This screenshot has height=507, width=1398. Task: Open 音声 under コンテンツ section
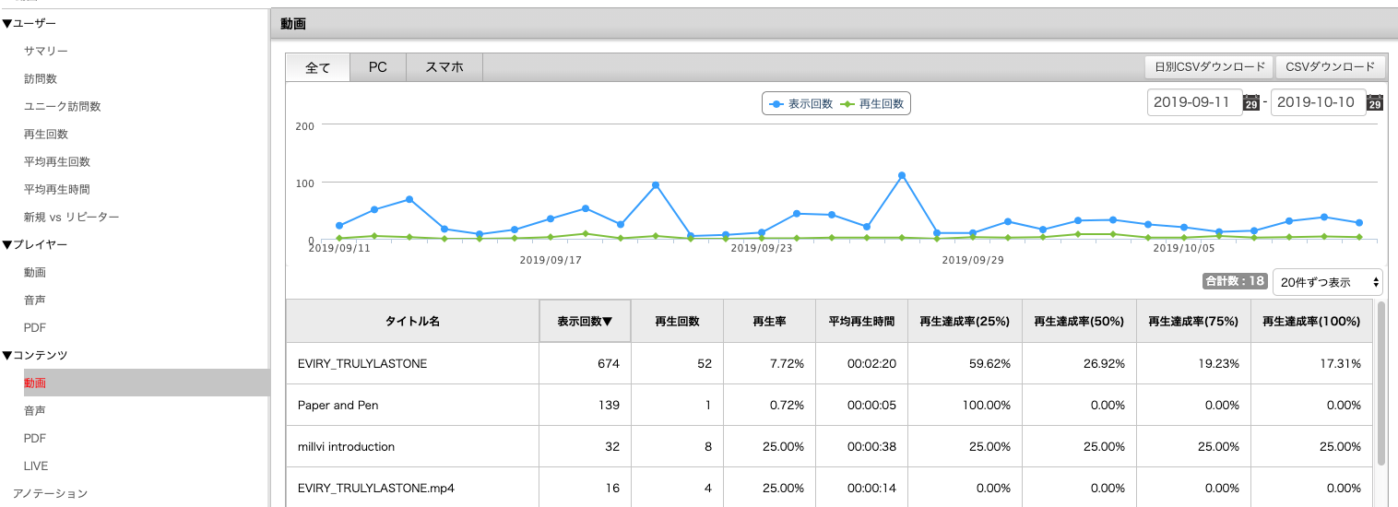pyautogui.click(x=35, y=410)
